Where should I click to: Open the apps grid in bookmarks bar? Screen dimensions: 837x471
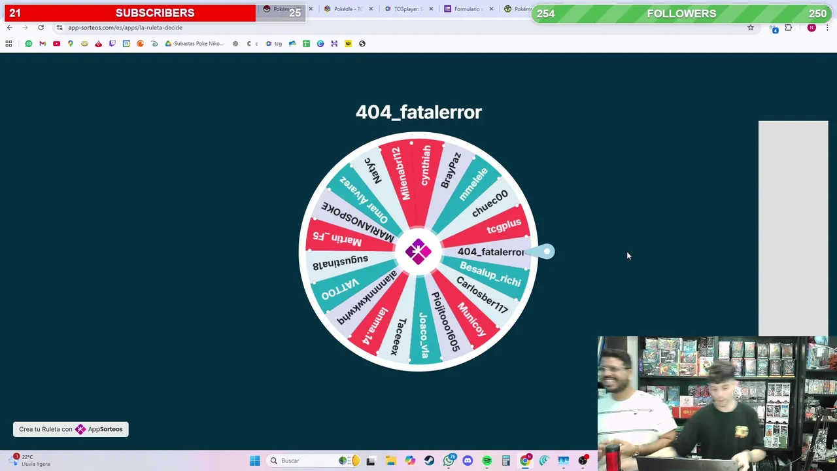(9, 44)
